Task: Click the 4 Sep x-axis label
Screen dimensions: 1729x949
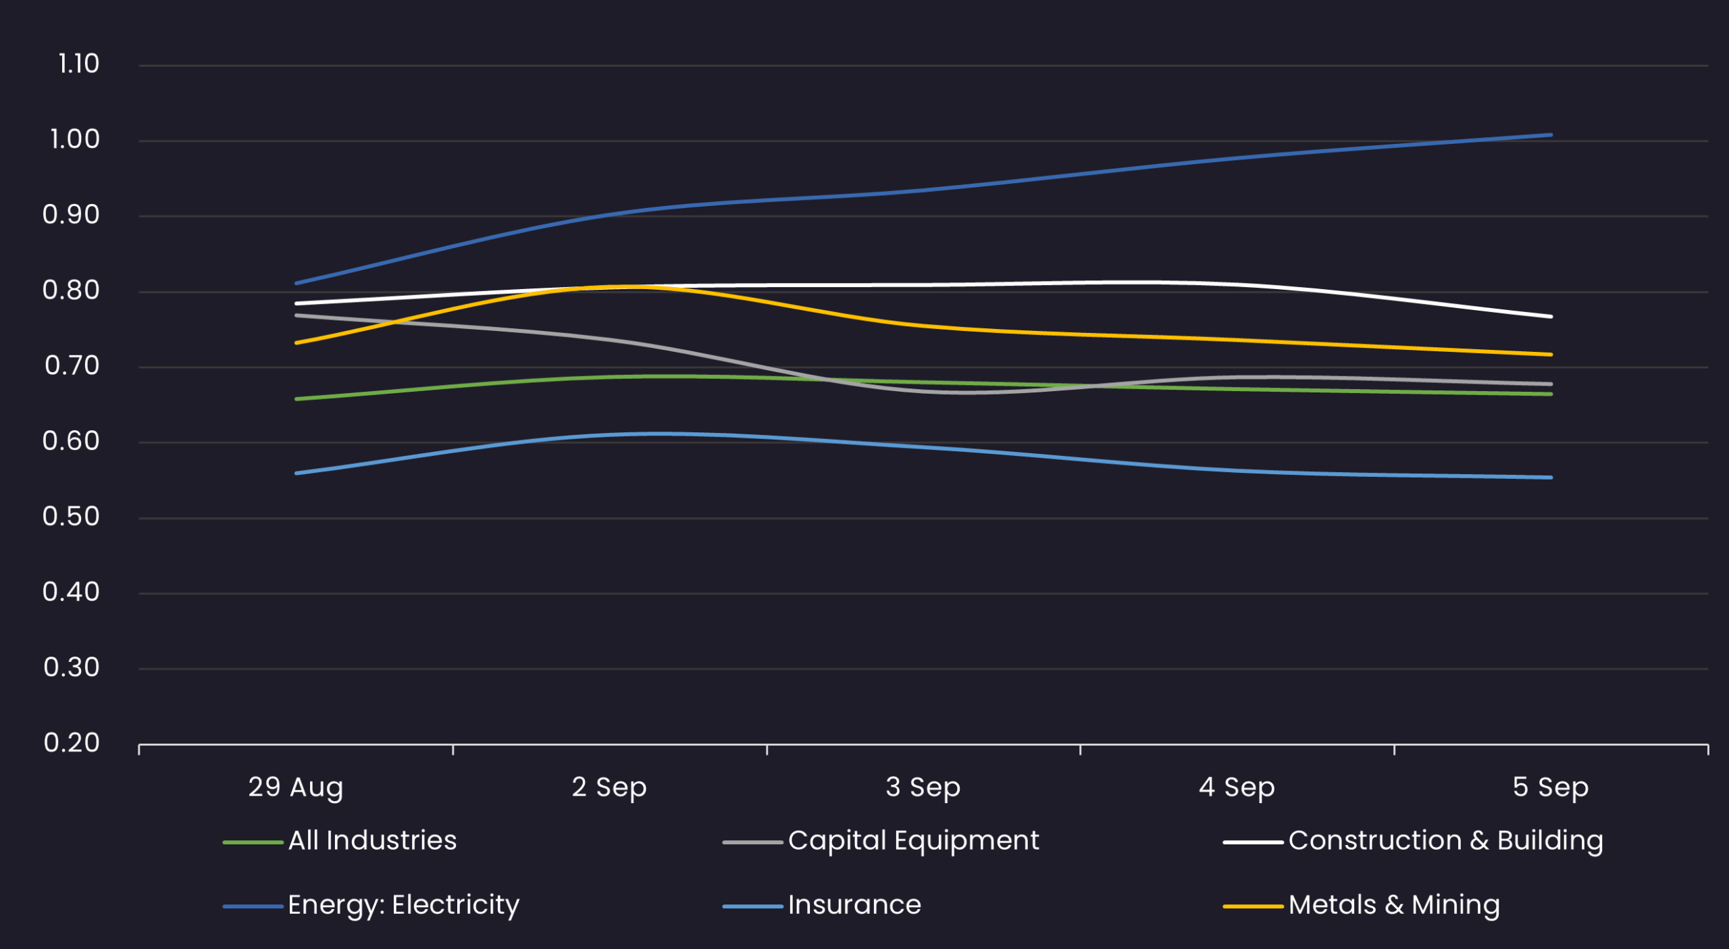Action: (x=1237, y=788)
